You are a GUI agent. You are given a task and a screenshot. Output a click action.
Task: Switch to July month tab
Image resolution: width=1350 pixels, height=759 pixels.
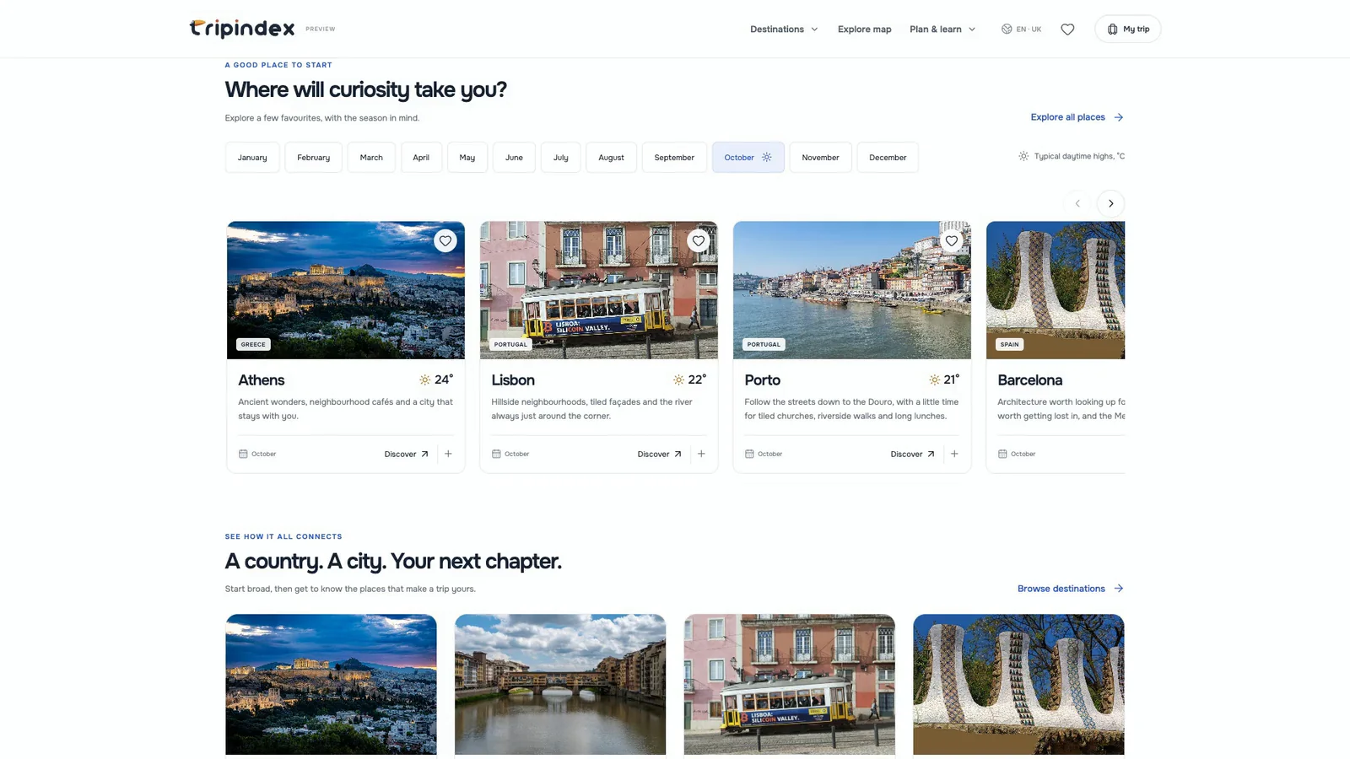click(x=561, y=158)
